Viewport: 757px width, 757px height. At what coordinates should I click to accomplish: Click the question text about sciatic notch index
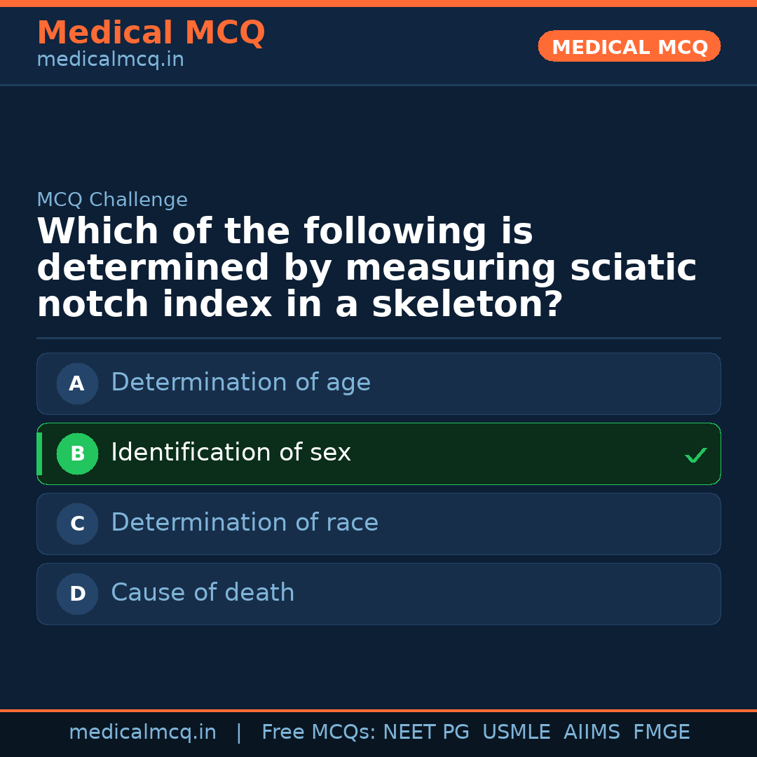coord(366,266)
